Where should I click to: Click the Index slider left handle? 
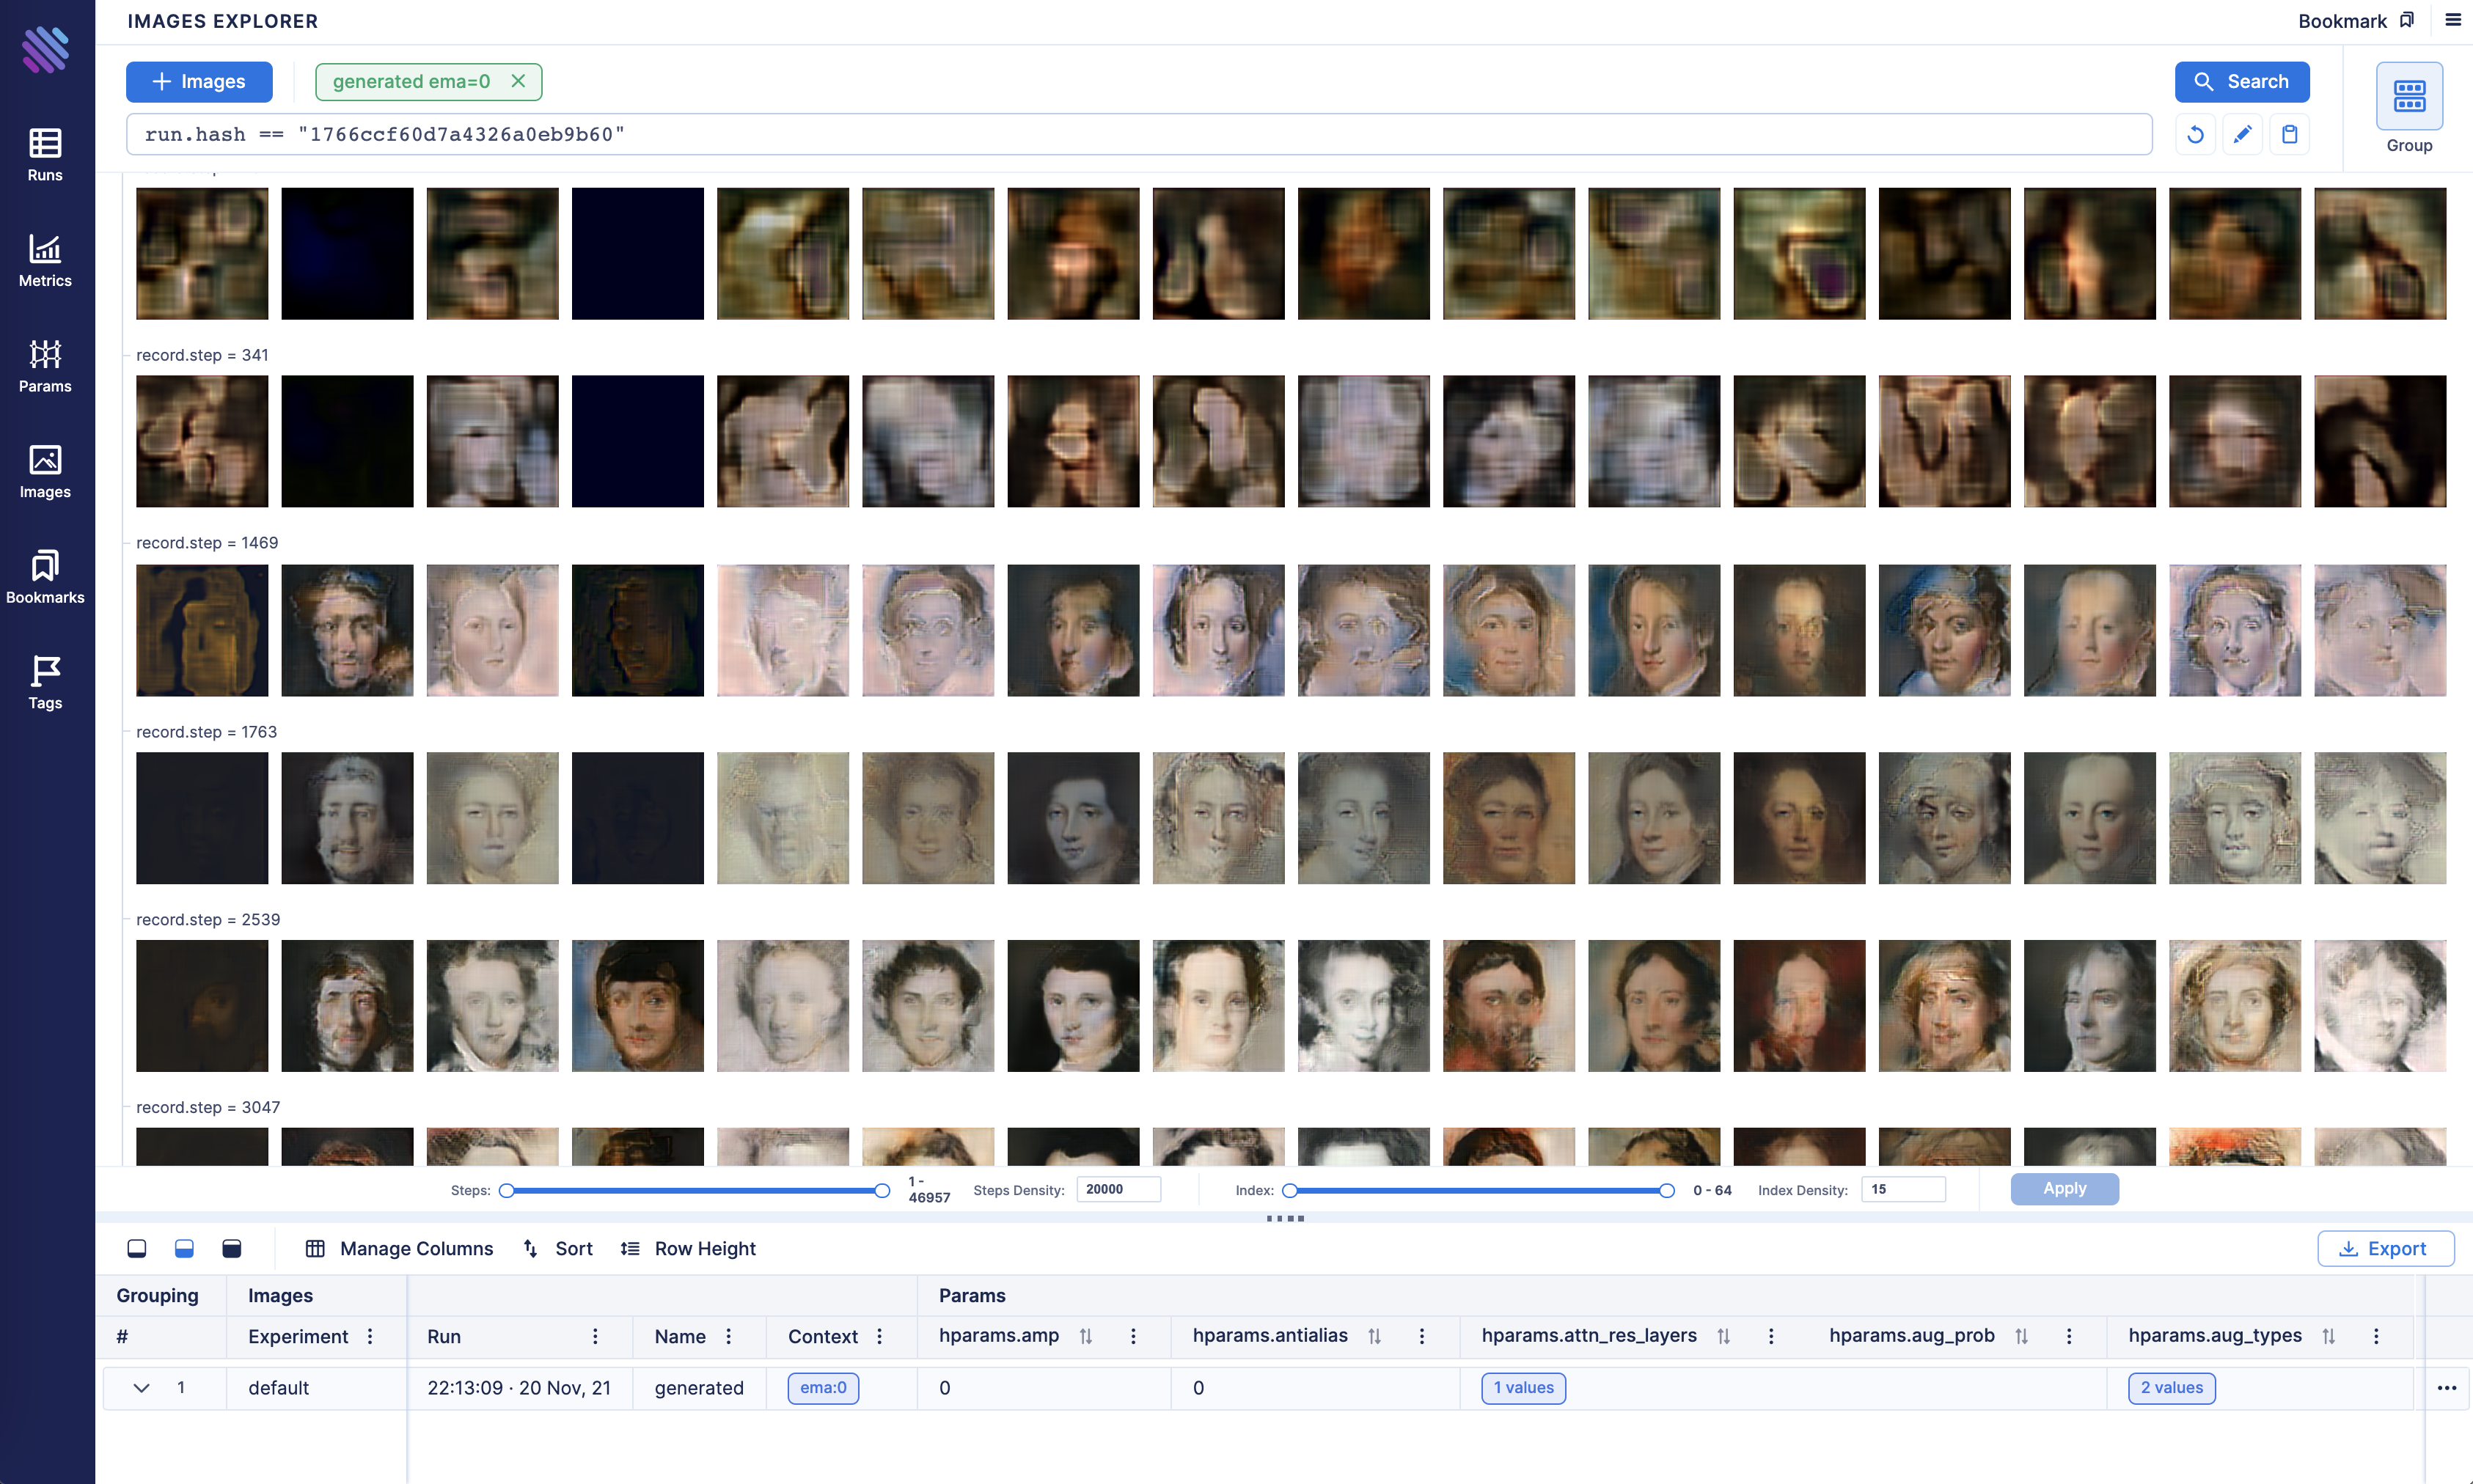click(1290, 1190)
